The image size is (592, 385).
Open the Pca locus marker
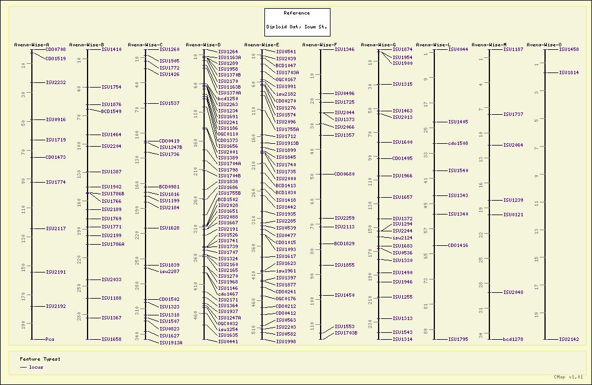[50, 339]
